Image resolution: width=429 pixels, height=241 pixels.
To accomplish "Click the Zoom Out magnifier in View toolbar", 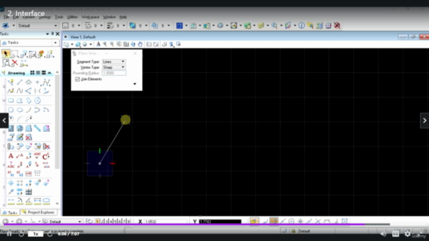I will pos(112,44).
